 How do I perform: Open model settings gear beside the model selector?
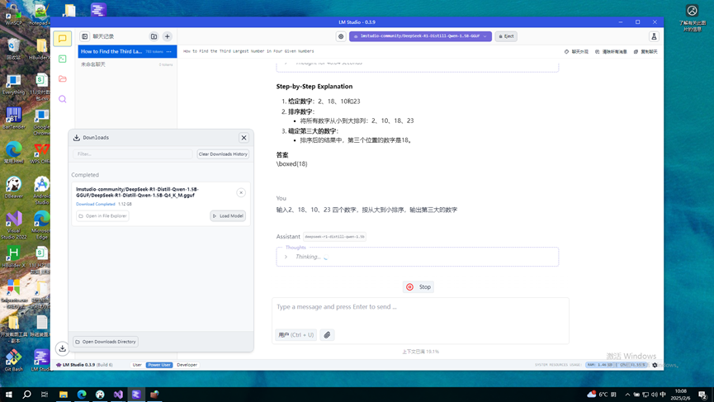click(x=341, y=36)
